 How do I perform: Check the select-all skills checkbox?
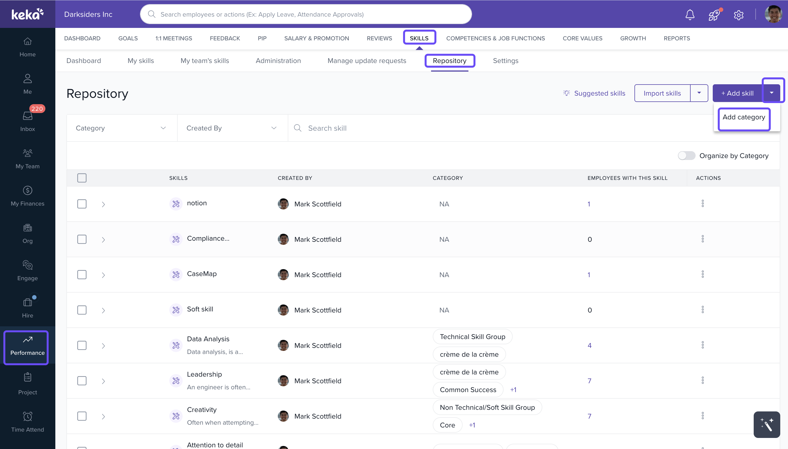click(x=82, y=178)
